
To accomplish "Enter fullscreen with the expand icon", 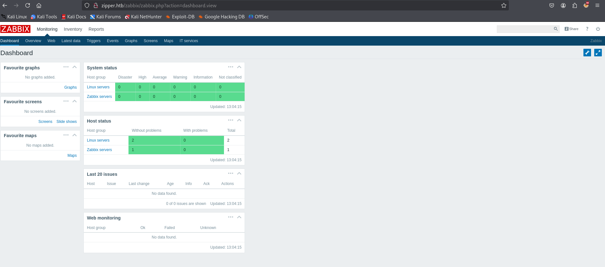I will (x=598, y=53).
